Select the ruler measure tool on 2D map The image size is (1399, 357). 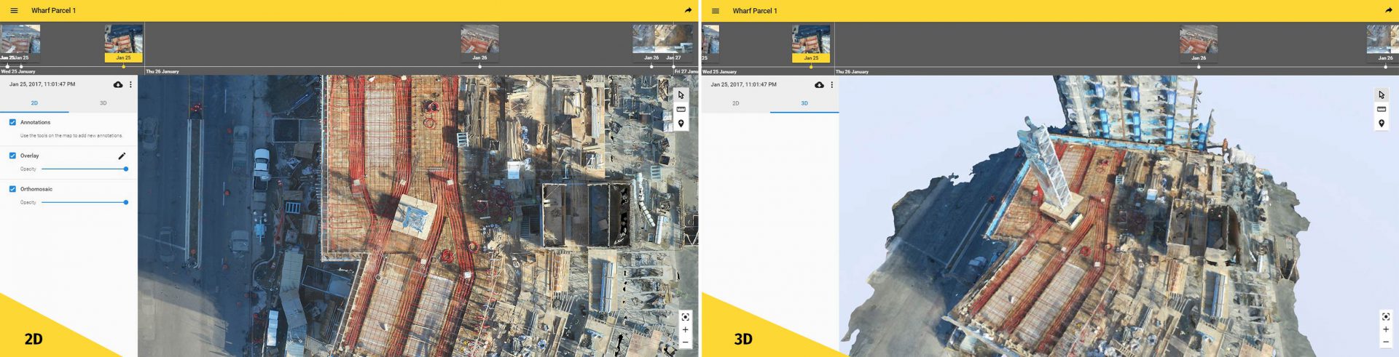[x=681, y=109]
